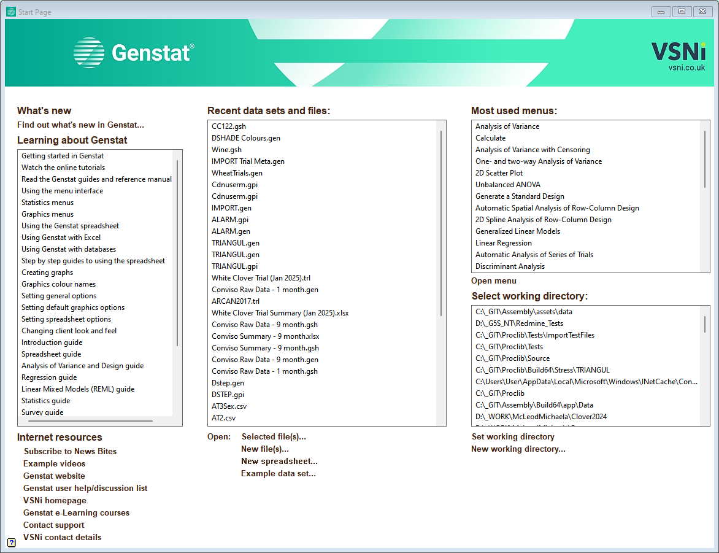Go to VSNi homepage

pos(55,501)
